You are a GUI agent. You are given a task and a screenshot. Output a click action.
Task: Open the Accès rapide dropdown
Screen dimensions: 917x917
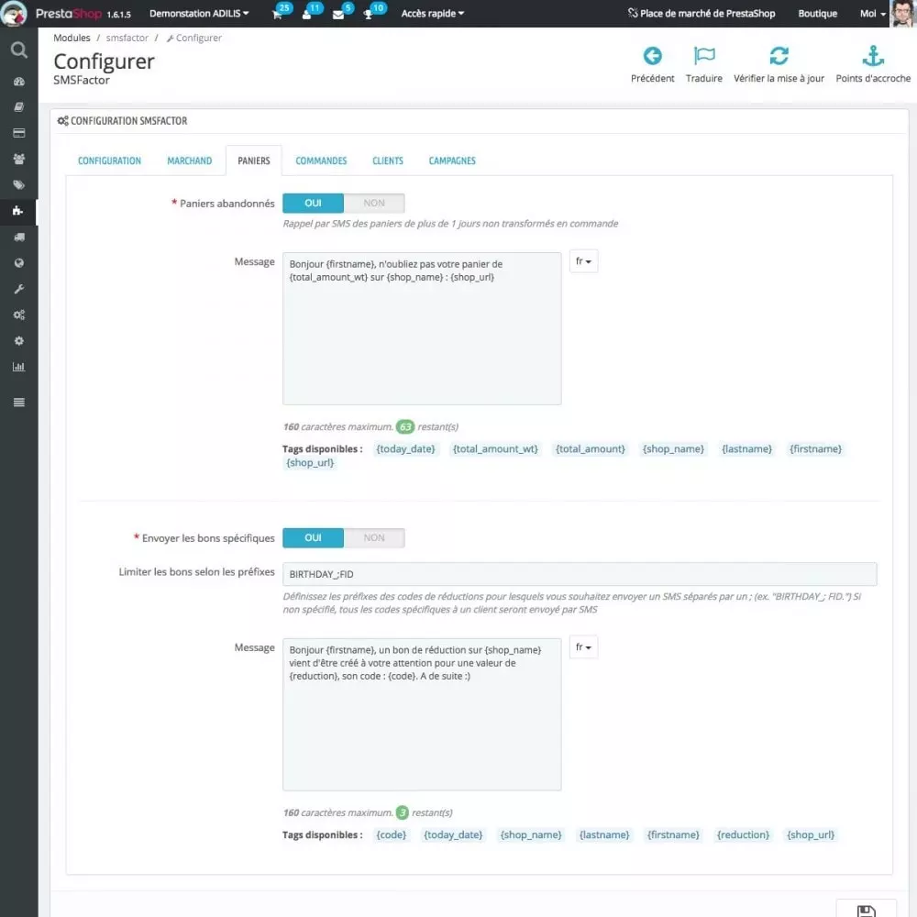point(432,14)
